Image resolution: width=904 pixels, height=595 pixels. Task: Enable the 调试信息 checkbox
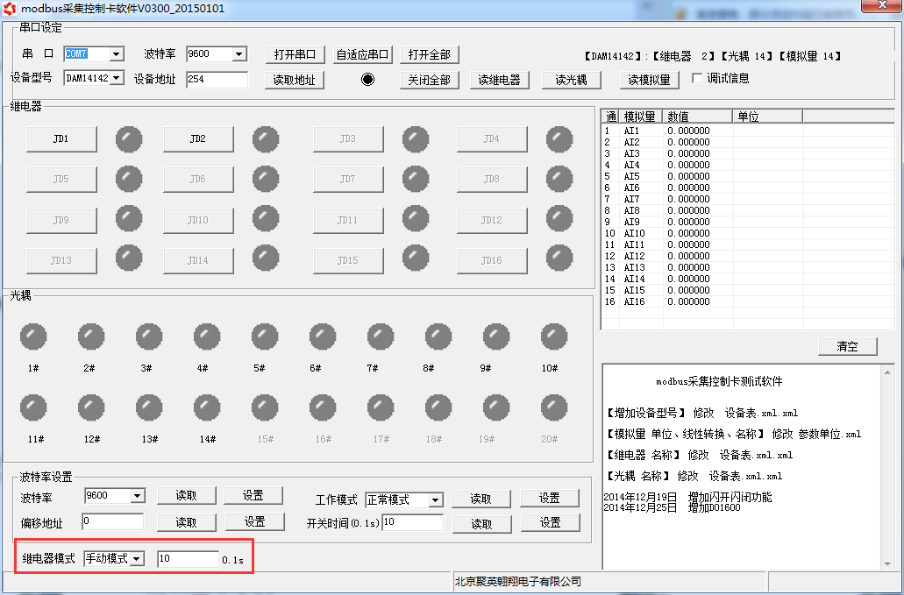point(698,78)
